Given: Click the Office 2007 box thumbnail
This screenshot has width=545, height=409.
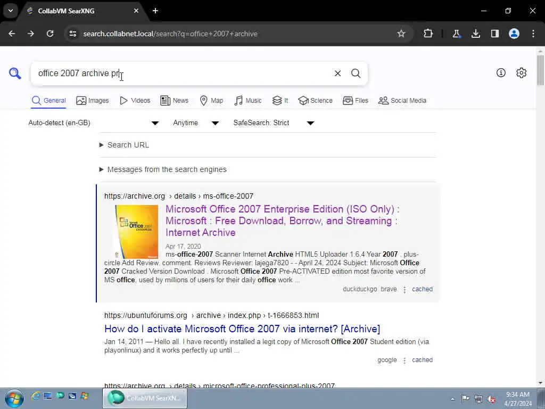Looking at the screenshot, I should [136, 231].
